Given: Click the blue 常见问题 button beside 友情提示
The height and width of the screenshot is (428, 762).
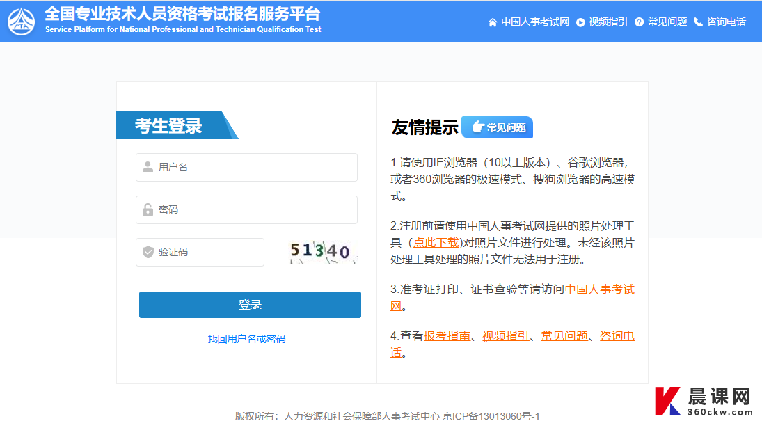Looking at the screenshot, I should point(497,127).
